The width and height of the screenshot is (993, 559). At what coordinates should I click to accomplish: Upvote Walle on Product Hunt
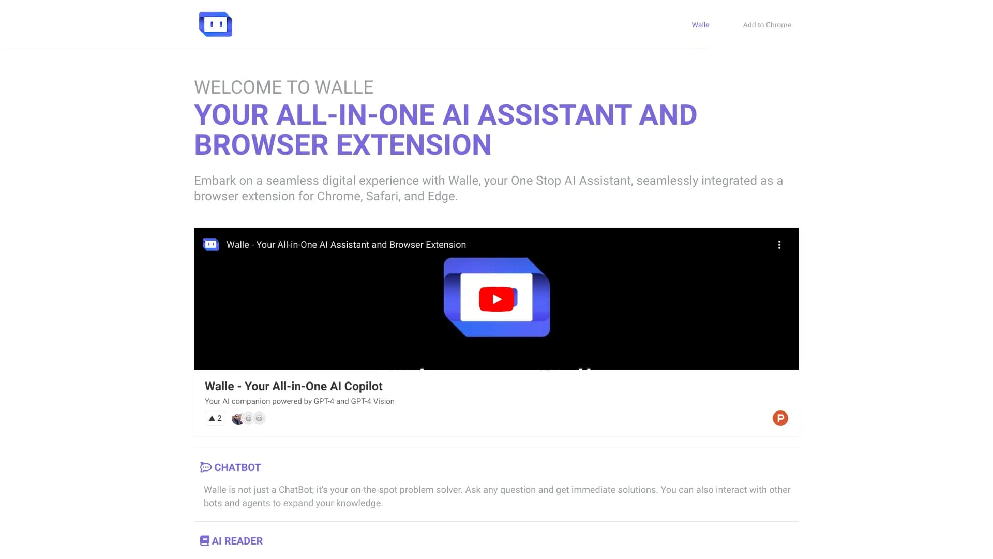(215, 418)
